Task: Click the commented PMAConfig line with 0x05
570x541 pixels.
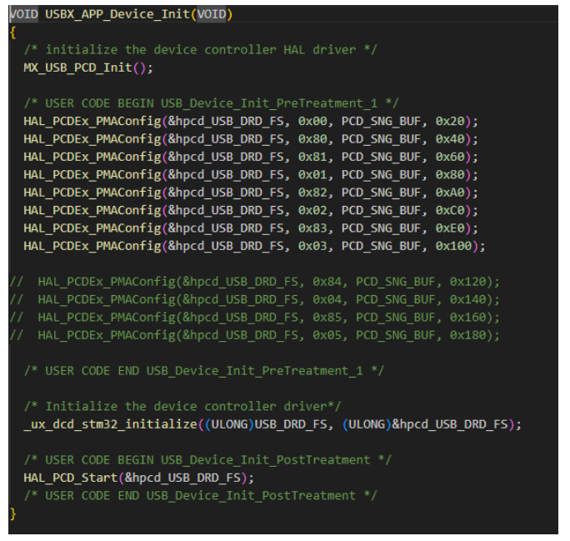Action: click(255, 335)
